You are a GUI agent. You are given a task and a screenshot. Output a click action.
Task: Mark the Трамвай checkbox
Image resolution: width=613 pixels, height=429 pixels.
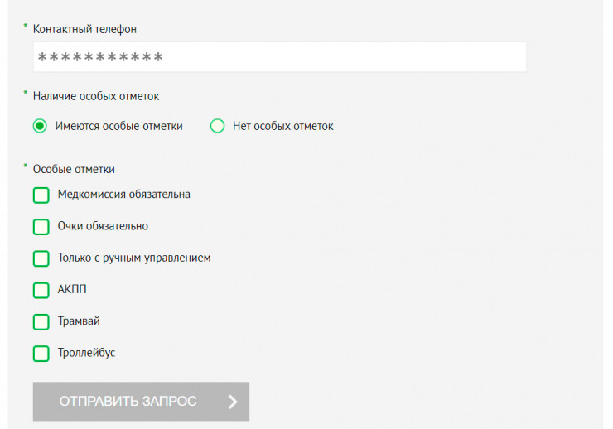(x=41, y=321)
